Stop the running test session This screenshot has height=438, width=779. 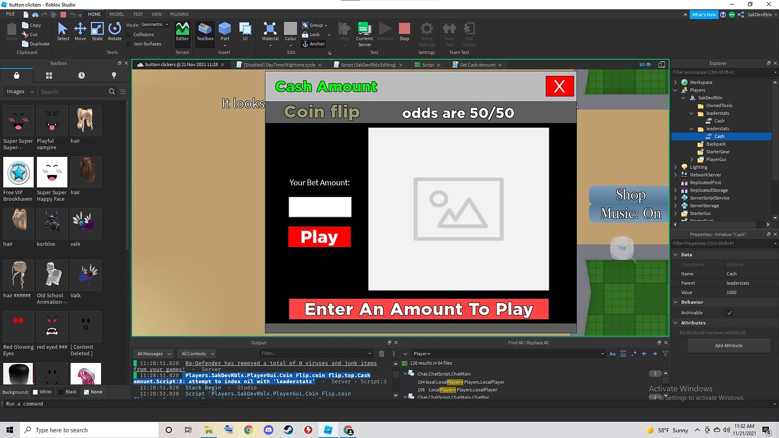(404, 32)
